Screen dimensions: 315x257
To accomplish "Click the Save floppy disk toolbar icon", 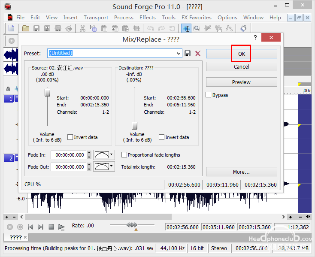I will 36,28.
